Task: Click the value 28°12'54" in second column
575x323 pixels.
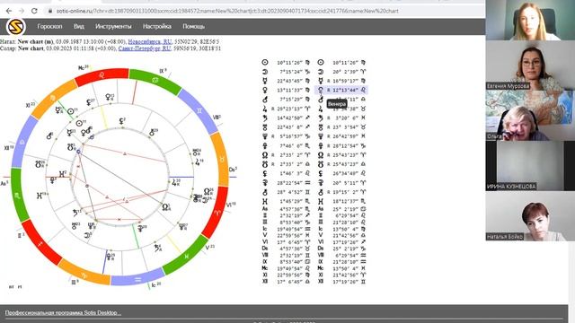Action: (x=345, y=145)
